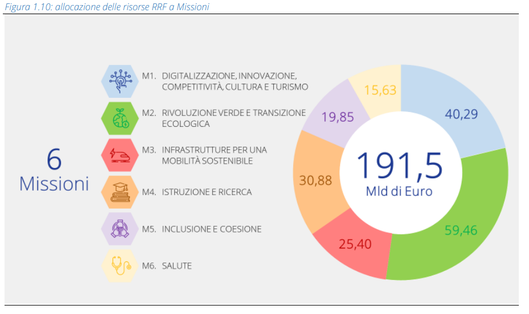
Task: Click the M1 digitalization hexagon icon
Action: 119,81
